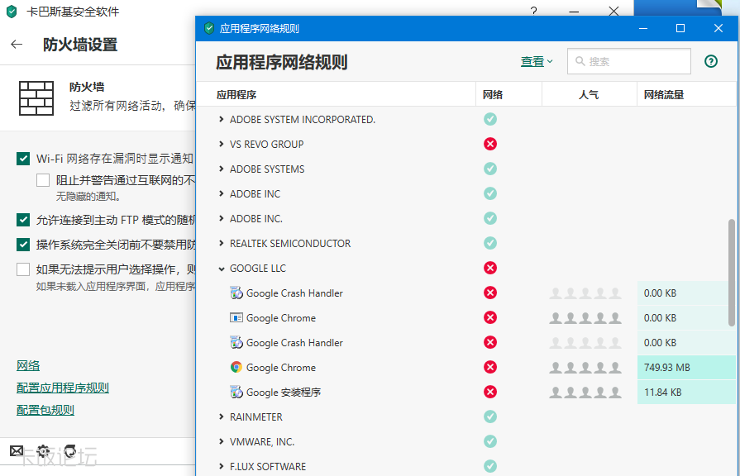Click the vertical scrollbar of the application list
740x476 pixels.
(732, 272)
